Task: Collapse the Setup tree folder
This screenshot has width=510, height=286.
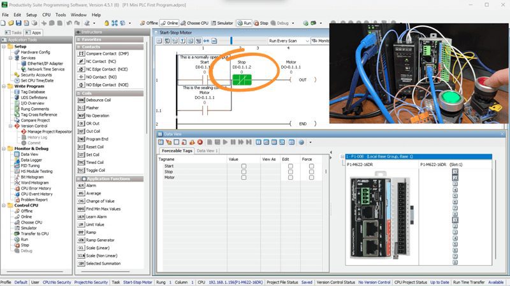Action: (4, 46)
